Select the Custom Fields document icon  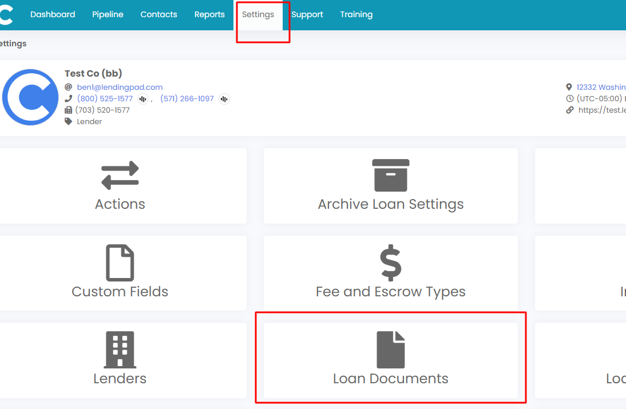tap(120, 263)
